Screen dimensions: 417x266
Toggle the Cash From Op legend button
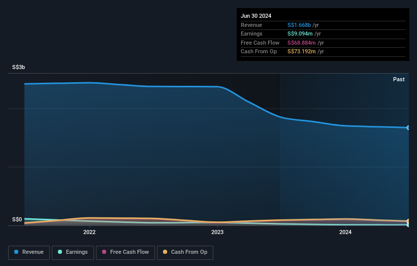click(185, 252)
